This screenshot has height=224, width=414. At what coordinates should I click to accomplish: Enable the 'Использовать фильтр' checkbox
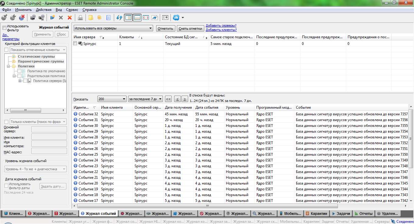[4, 28]
